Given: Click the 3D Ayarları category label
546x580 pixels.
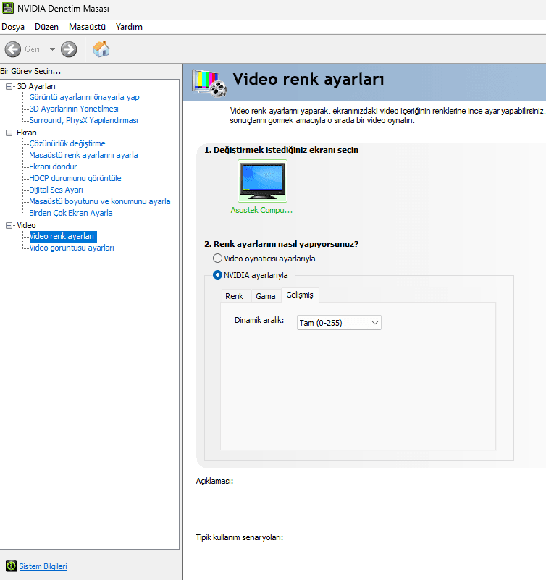Looking at the screenshot, I should 36,87.
